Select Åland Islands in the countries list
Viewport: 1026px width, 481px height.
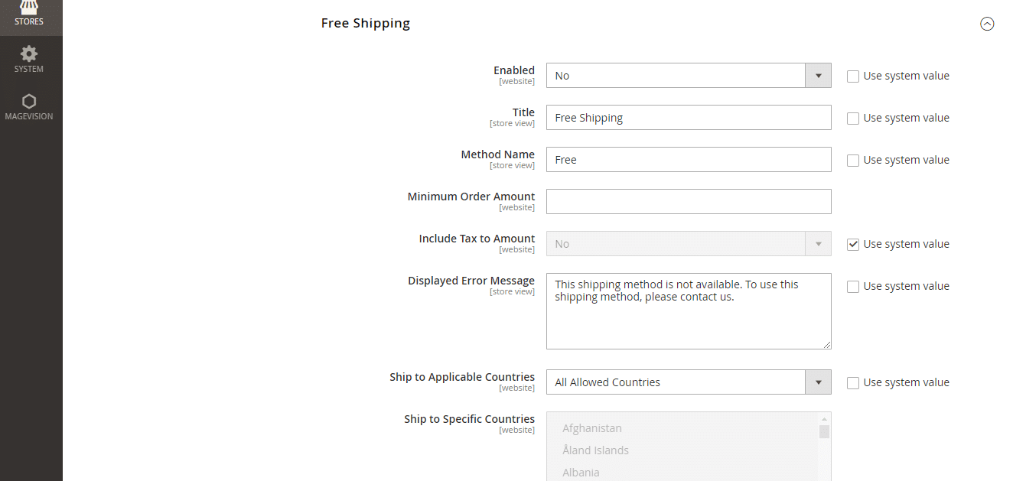[x=595, y=450]
